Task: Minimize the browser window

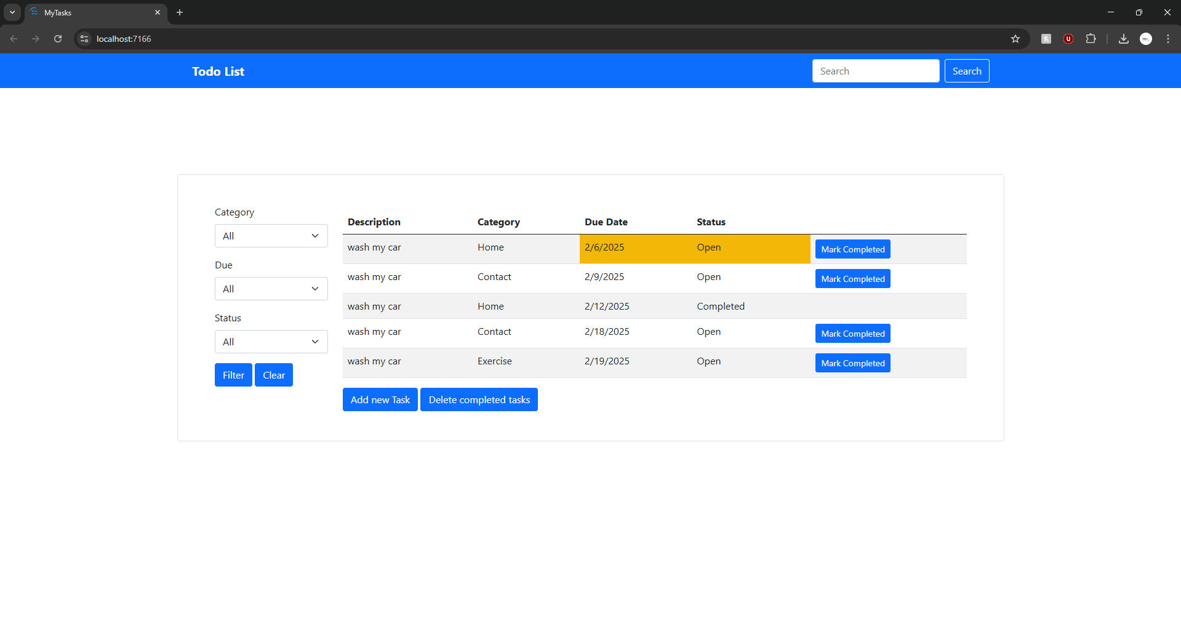Action: (x=1111, y=12)
